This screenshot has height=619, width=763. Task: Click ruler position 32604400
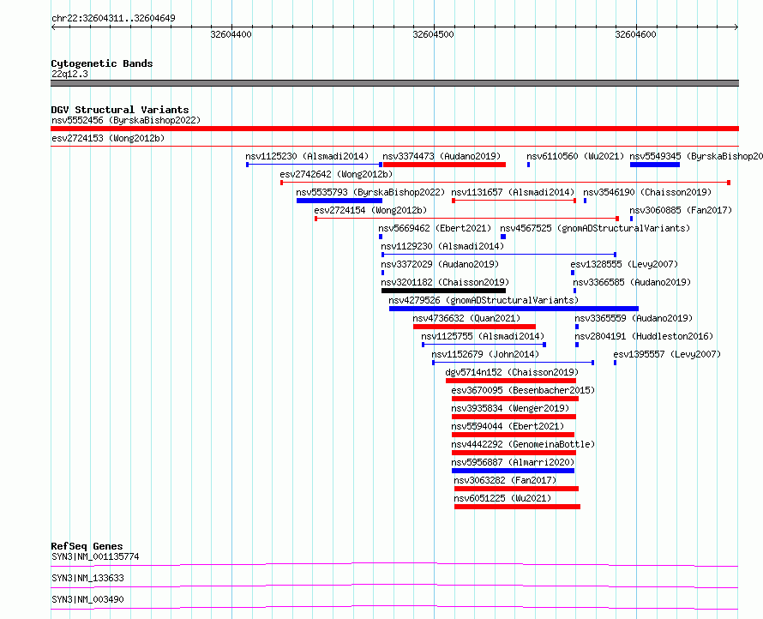click(x=231, y=34)
